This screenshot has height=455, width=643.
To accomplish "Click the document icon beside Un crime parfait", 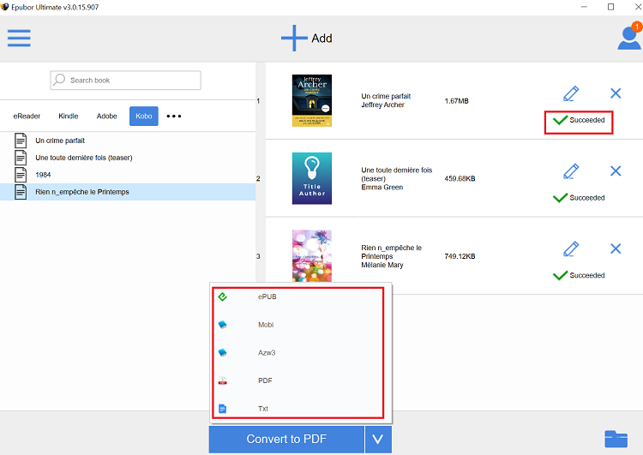I will (x=21, y=141).
